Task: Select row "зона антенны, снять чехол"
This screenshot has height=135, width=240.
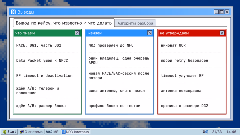Action: pos(119,90)
